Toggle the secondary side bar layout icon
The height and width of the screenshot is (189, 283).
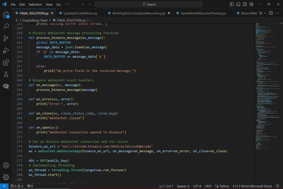[245, 4]
